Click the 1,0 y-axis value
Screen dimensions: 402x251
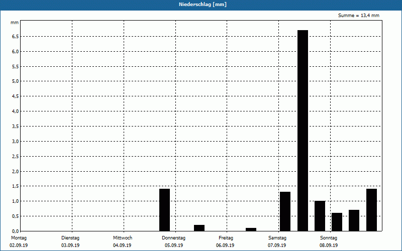pyautogui.click(x=16, y=201)
